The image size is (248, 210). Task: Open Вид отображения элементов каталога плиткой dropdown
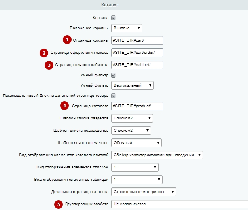(157, 155)
